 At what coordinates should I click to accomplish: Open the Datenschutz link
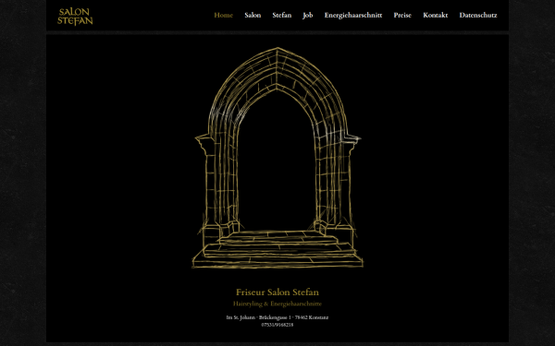(x=478, y=15)
